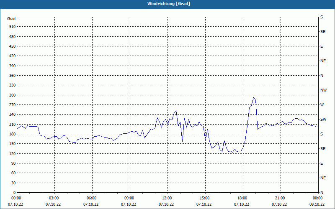Click the 90 y-axis value
This screenshot has width=335, height=209.
point(13,163)
